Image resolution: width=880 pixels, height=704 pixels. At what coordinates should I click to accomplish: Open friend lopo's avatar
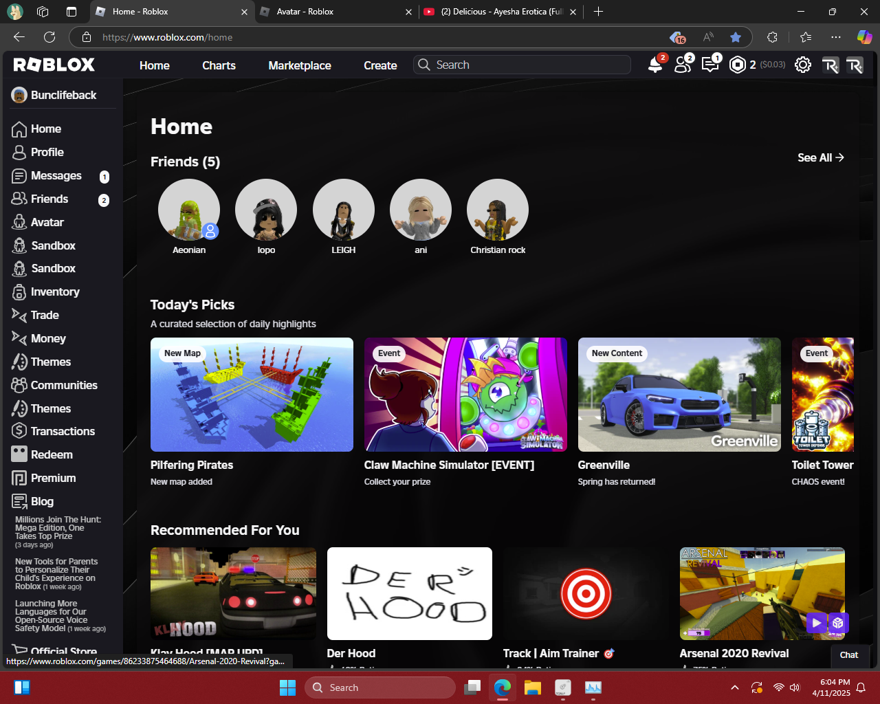(x=266, y=210)
